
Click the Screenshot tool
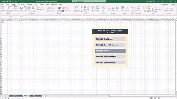(x=41, y=9)
